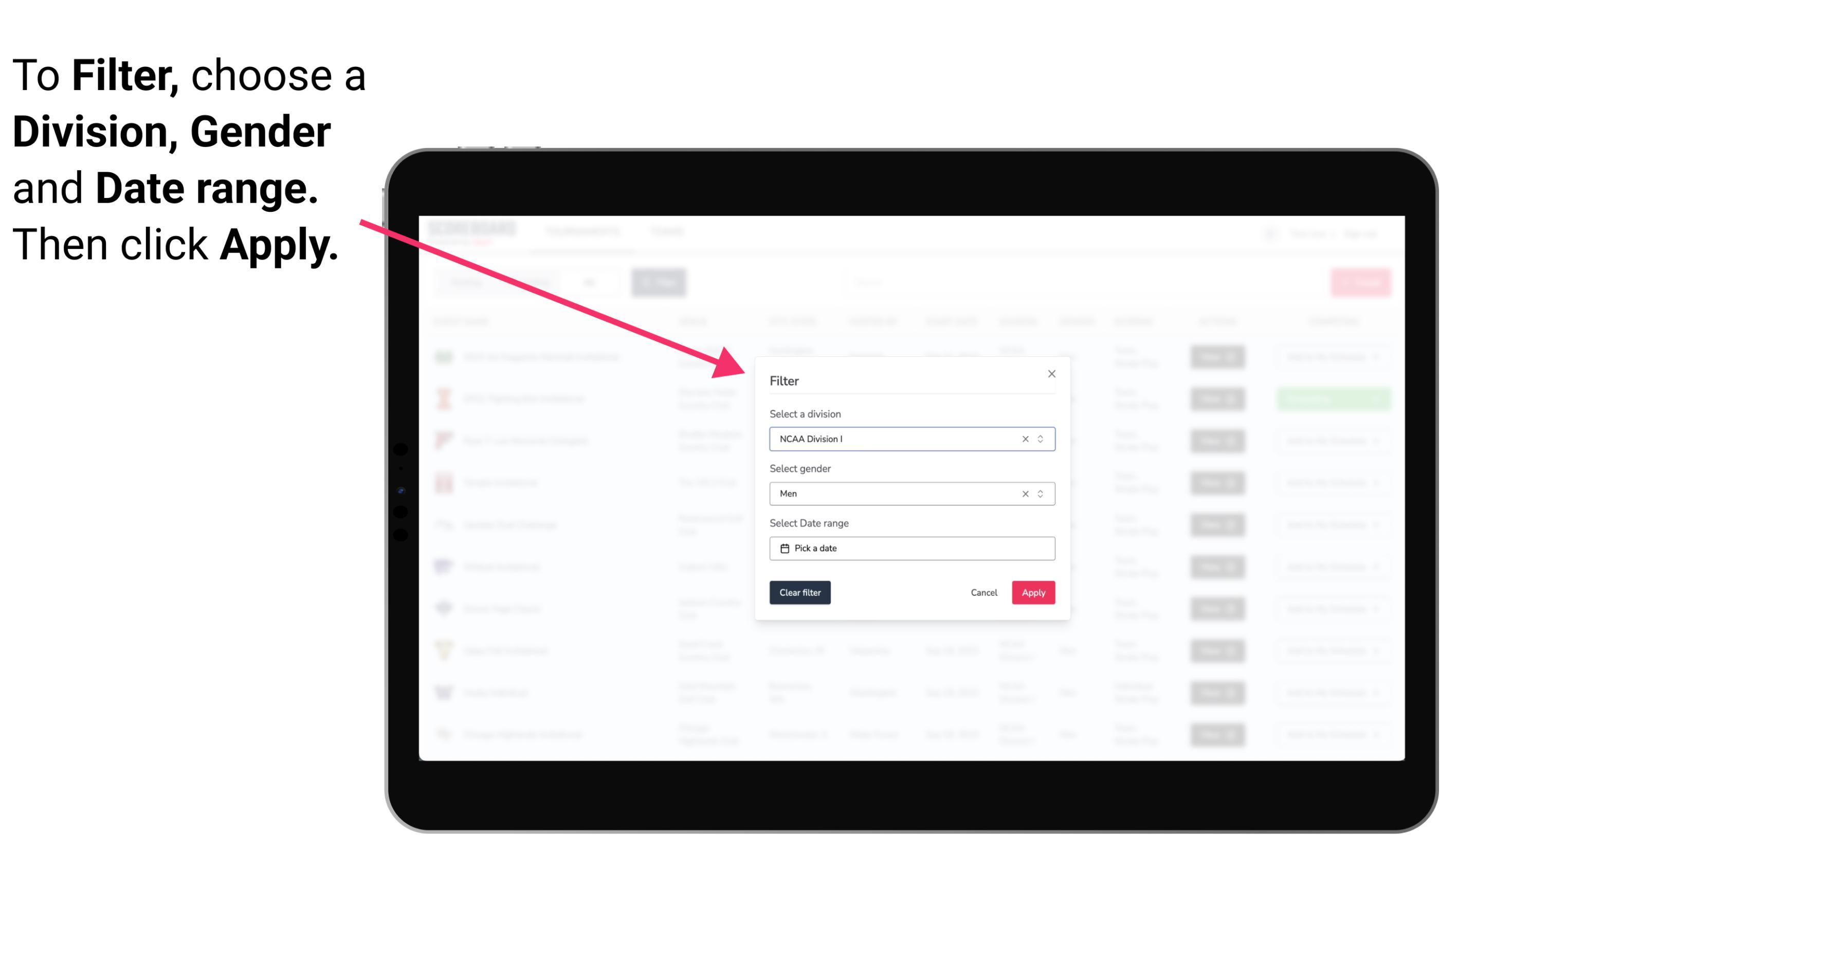Screen dimensions: 1821x980
Task: Click the division stepper up arrow
Action: coord(1040,435)
